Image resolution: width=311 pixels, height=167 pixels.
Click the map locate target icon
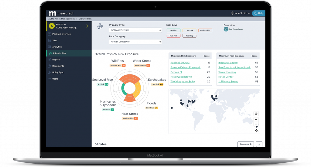[x=256, y=114]
